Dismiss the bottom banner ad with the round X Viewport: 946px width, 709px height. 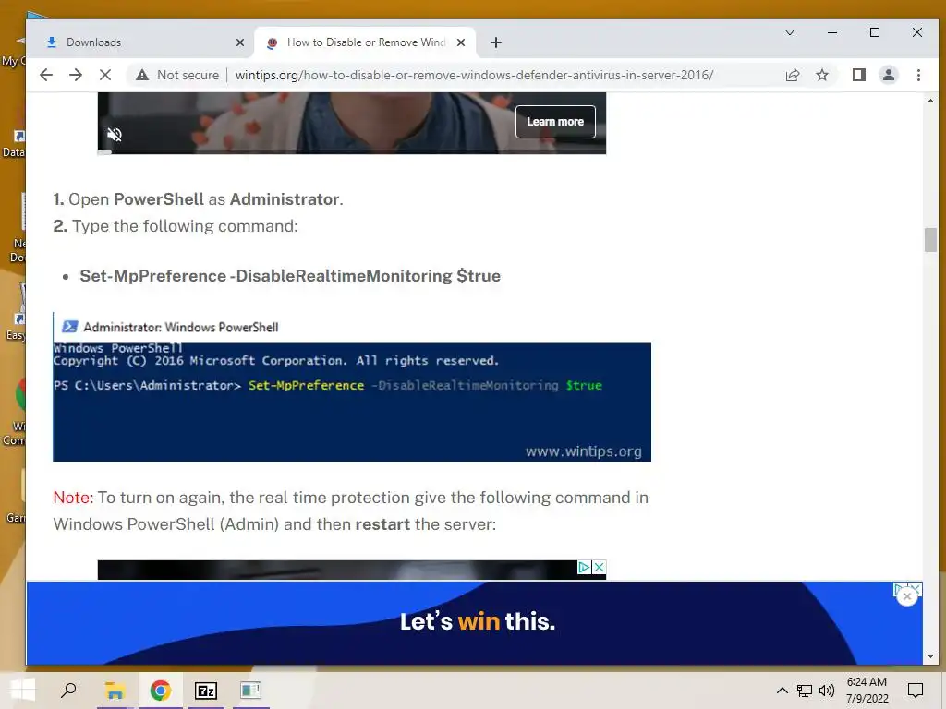907,596
